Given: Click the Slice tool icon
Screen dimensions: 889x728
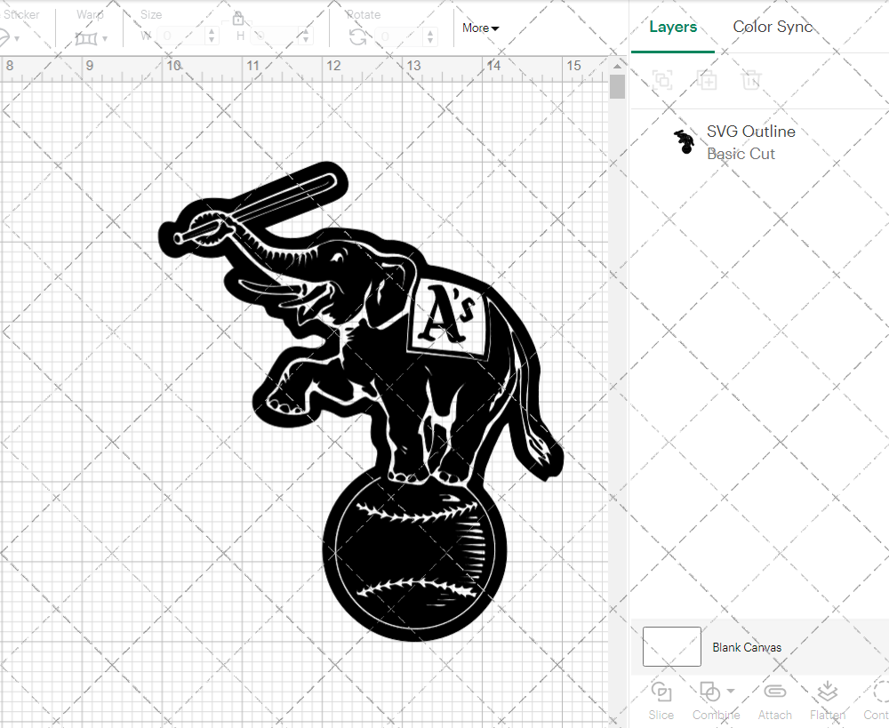Looking at the screenshot, I should click(661, 692).
